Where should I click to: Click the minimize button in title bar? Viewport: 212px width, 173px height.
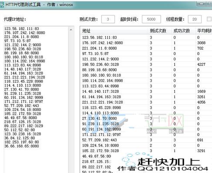(202, 4)
